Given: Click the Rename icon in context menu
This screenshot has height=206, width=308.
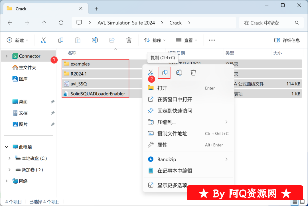Looking at the screenshot, I should click(179, 73).
